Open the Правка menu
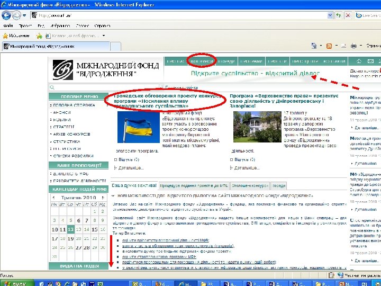The image size is (381, 286). pos(25,25)
